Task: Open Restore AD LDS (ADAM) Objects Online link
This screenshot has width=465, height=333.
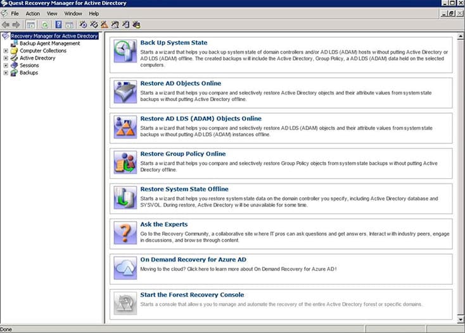Action: tap(201, 119)
